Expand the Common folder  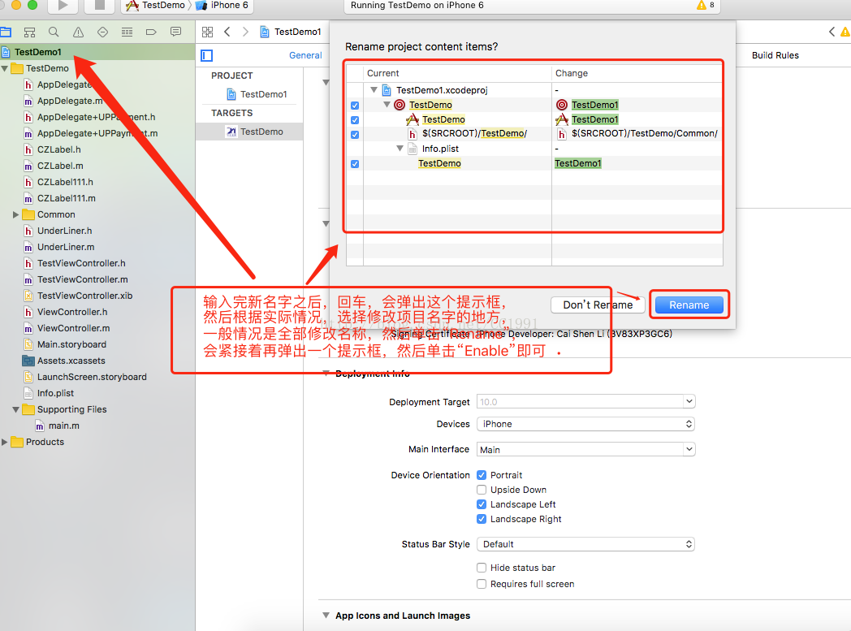[15, 215]
